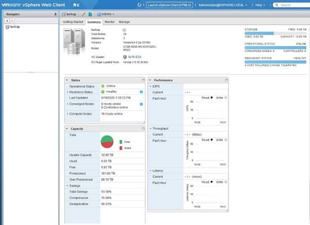Click the red Used legend swatch
Screen dimensions: 310x225
tap(121, 148)
